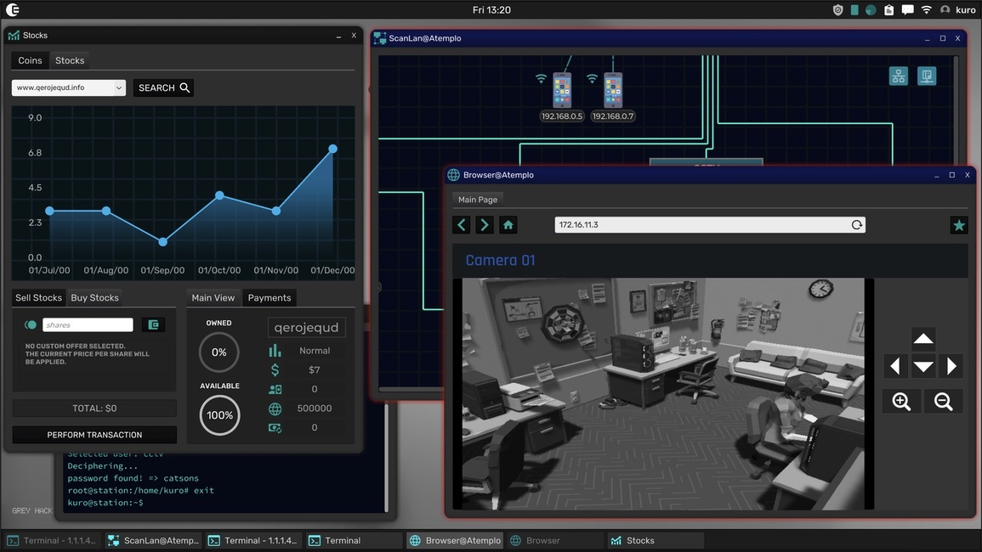
Task: Select the 192.168.0.5 phone device
Action: pyautogui.click(x=561, y=90)
